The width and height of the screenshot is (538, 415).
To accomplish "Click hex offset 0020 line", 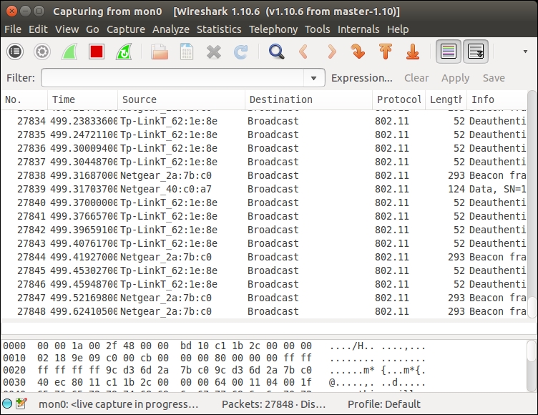I will [214, 370].
